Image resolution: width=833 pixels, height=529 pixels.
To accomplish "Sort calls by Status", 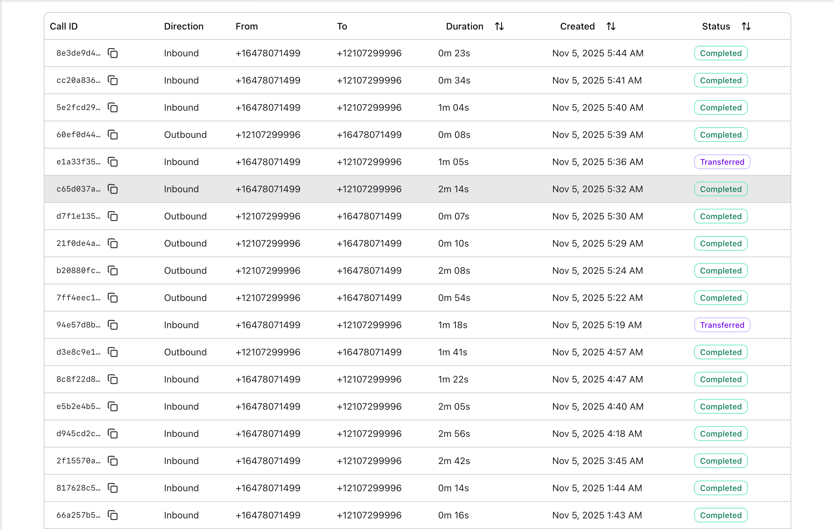I will click(746, 26).
